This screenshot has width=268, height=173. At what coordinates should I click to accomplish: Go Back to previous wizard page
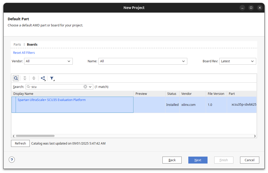coord(172,160)
